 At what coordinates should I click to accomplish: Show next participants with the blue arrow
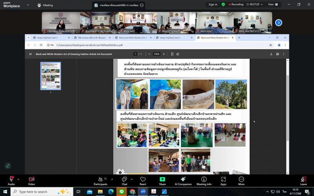point(279,23)
